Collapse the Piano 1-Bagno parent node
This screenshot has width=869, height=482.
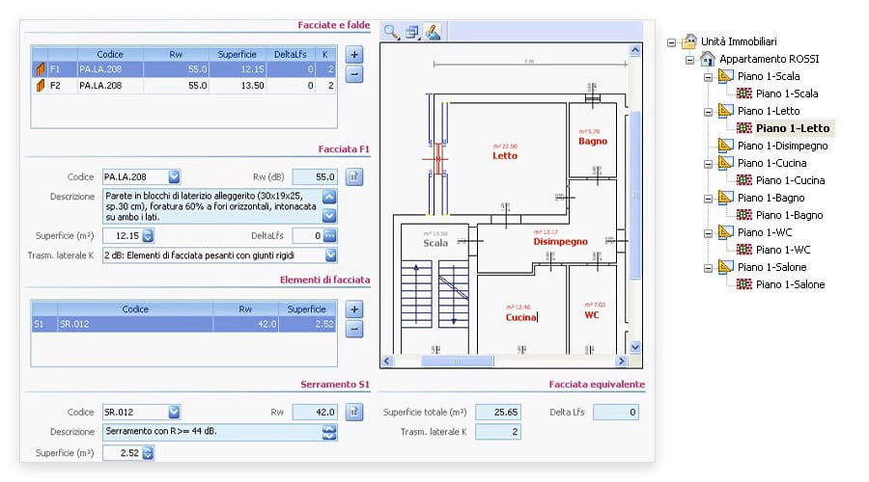(709, 200)
